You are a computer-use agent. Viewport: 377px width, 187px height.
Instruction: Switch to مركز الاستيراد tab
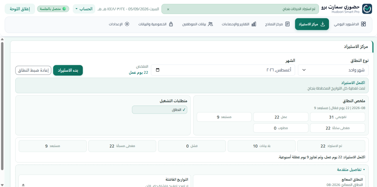click(312, 24)
